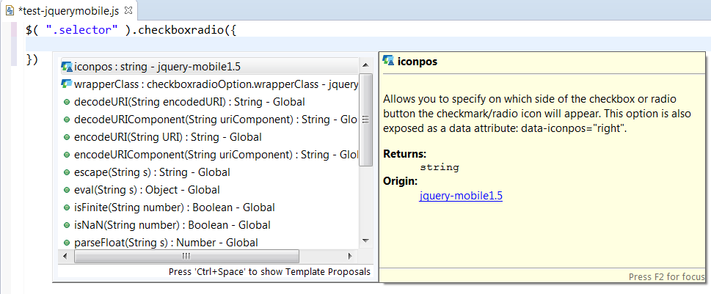Click green dot icon beside parseFloat proposal

(x=66, y=243)
